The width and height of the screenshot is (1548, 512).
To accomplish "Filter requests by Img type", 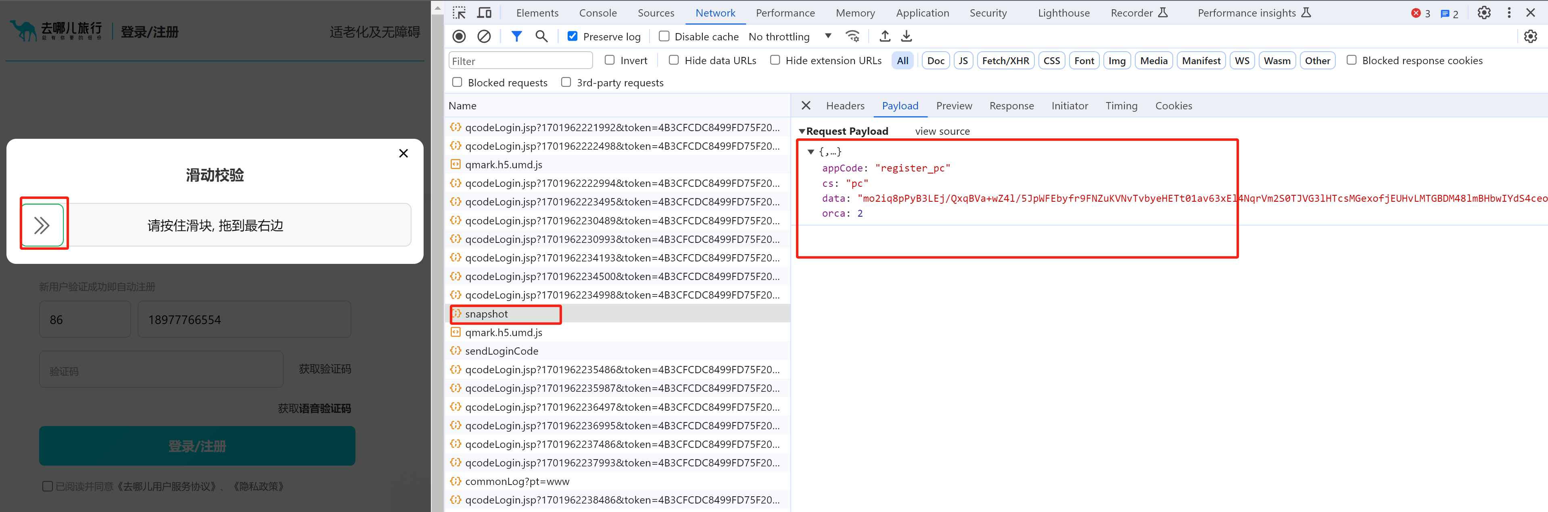I will tap(1117, 61).
